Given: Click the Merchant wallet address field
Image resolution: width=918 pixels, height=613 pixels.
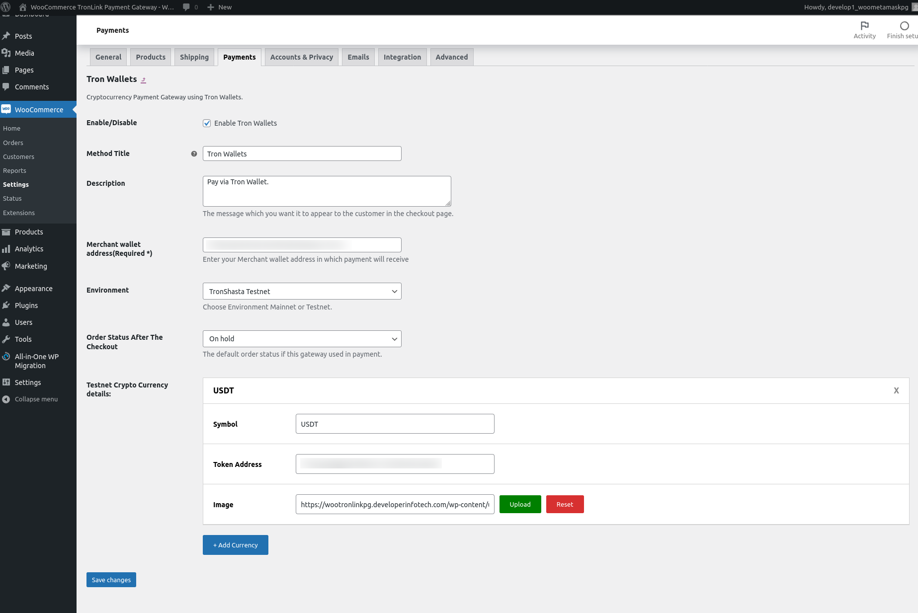Looking at the screenshot, I should coord(302,245).
